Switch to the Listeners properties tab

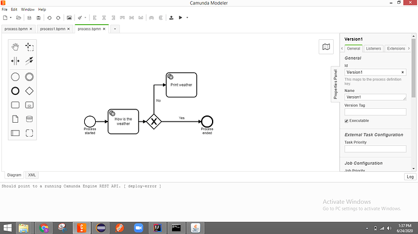point(373,48)
